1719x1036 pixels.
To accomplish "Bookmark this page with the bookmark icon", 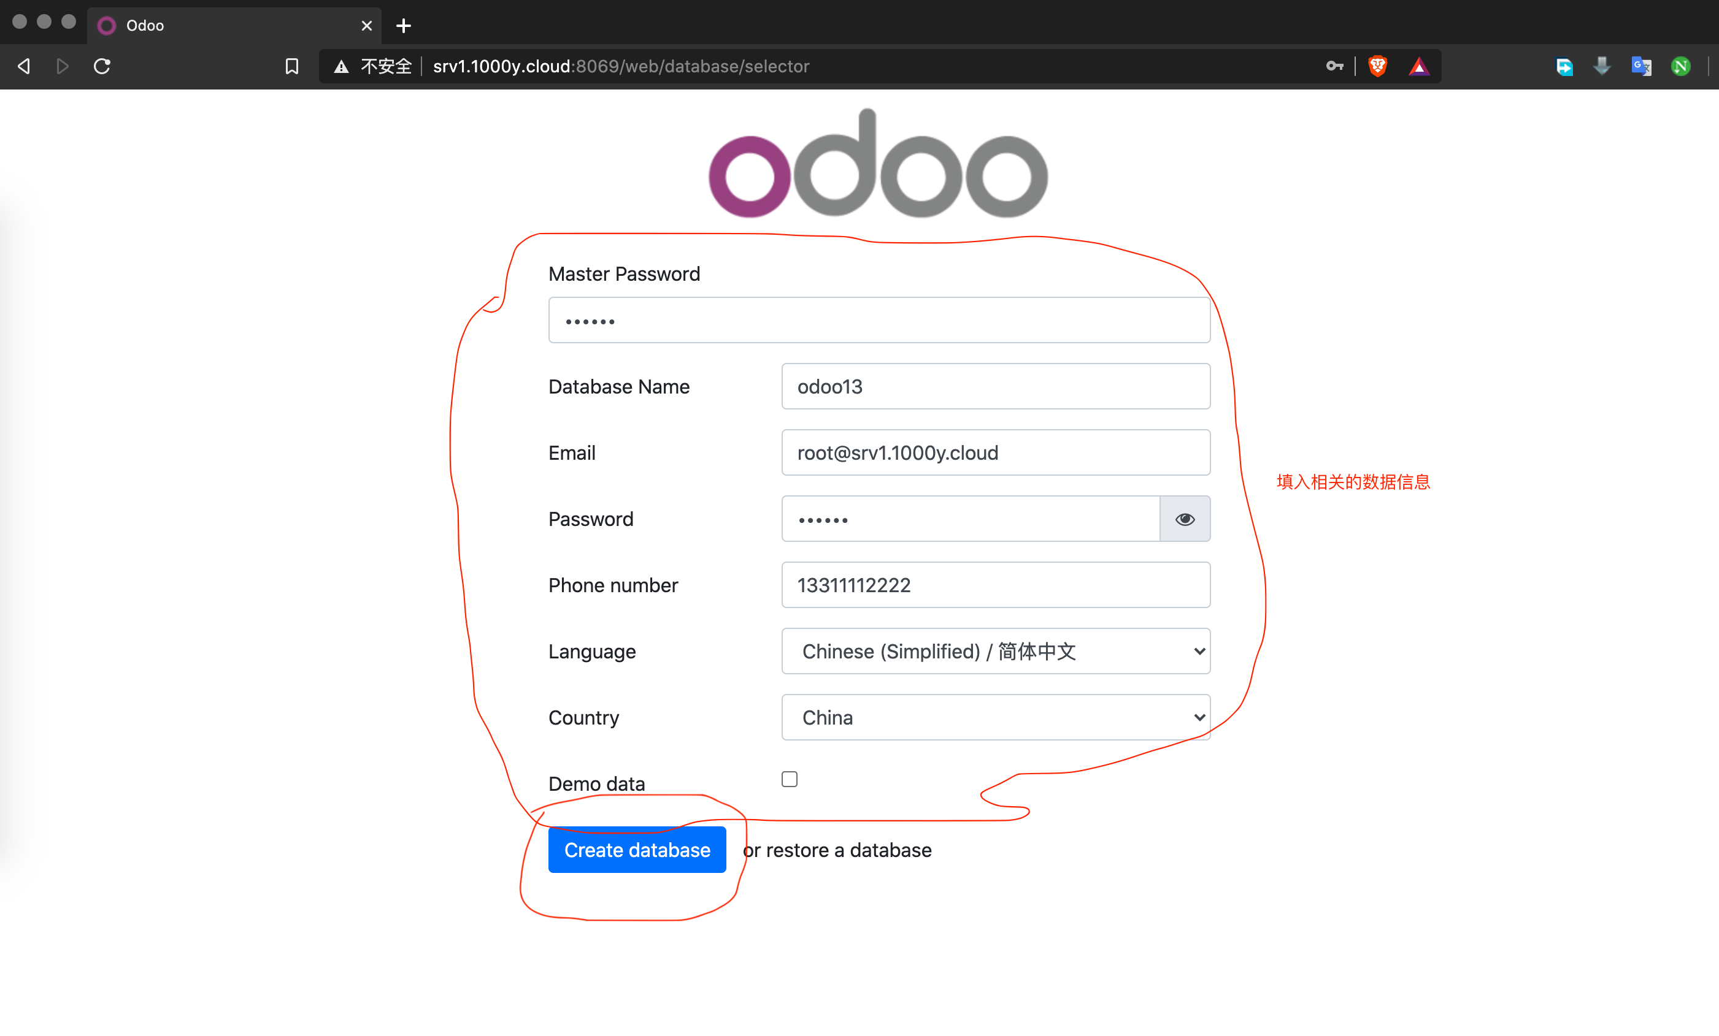I will click(x=291, y=66).
